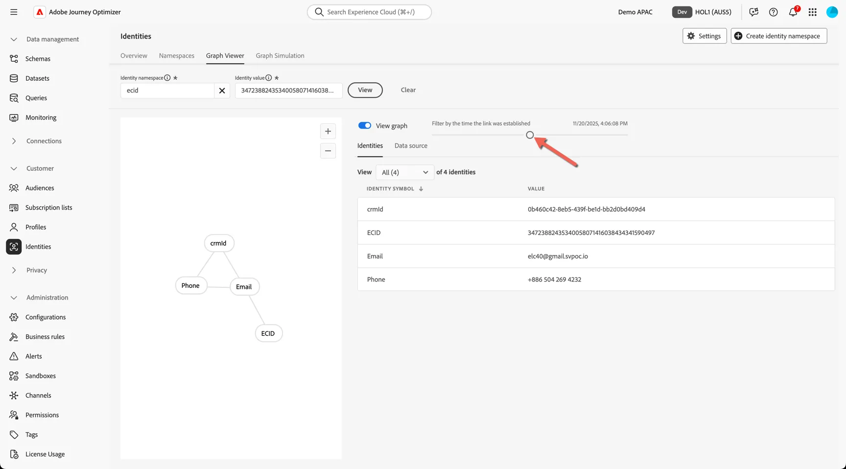Click the Sandboxes sidebar icon

click(x=14, y=376)
